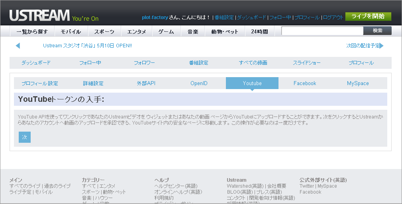Open 番組設定 in the top header
Screen dimensions: 402x204
(224, 17)
